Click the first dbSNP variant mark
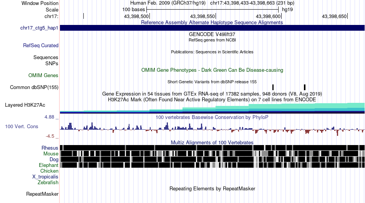Image resolution: width=365 pixels, height=203 pixels. (x=273, y=87)
